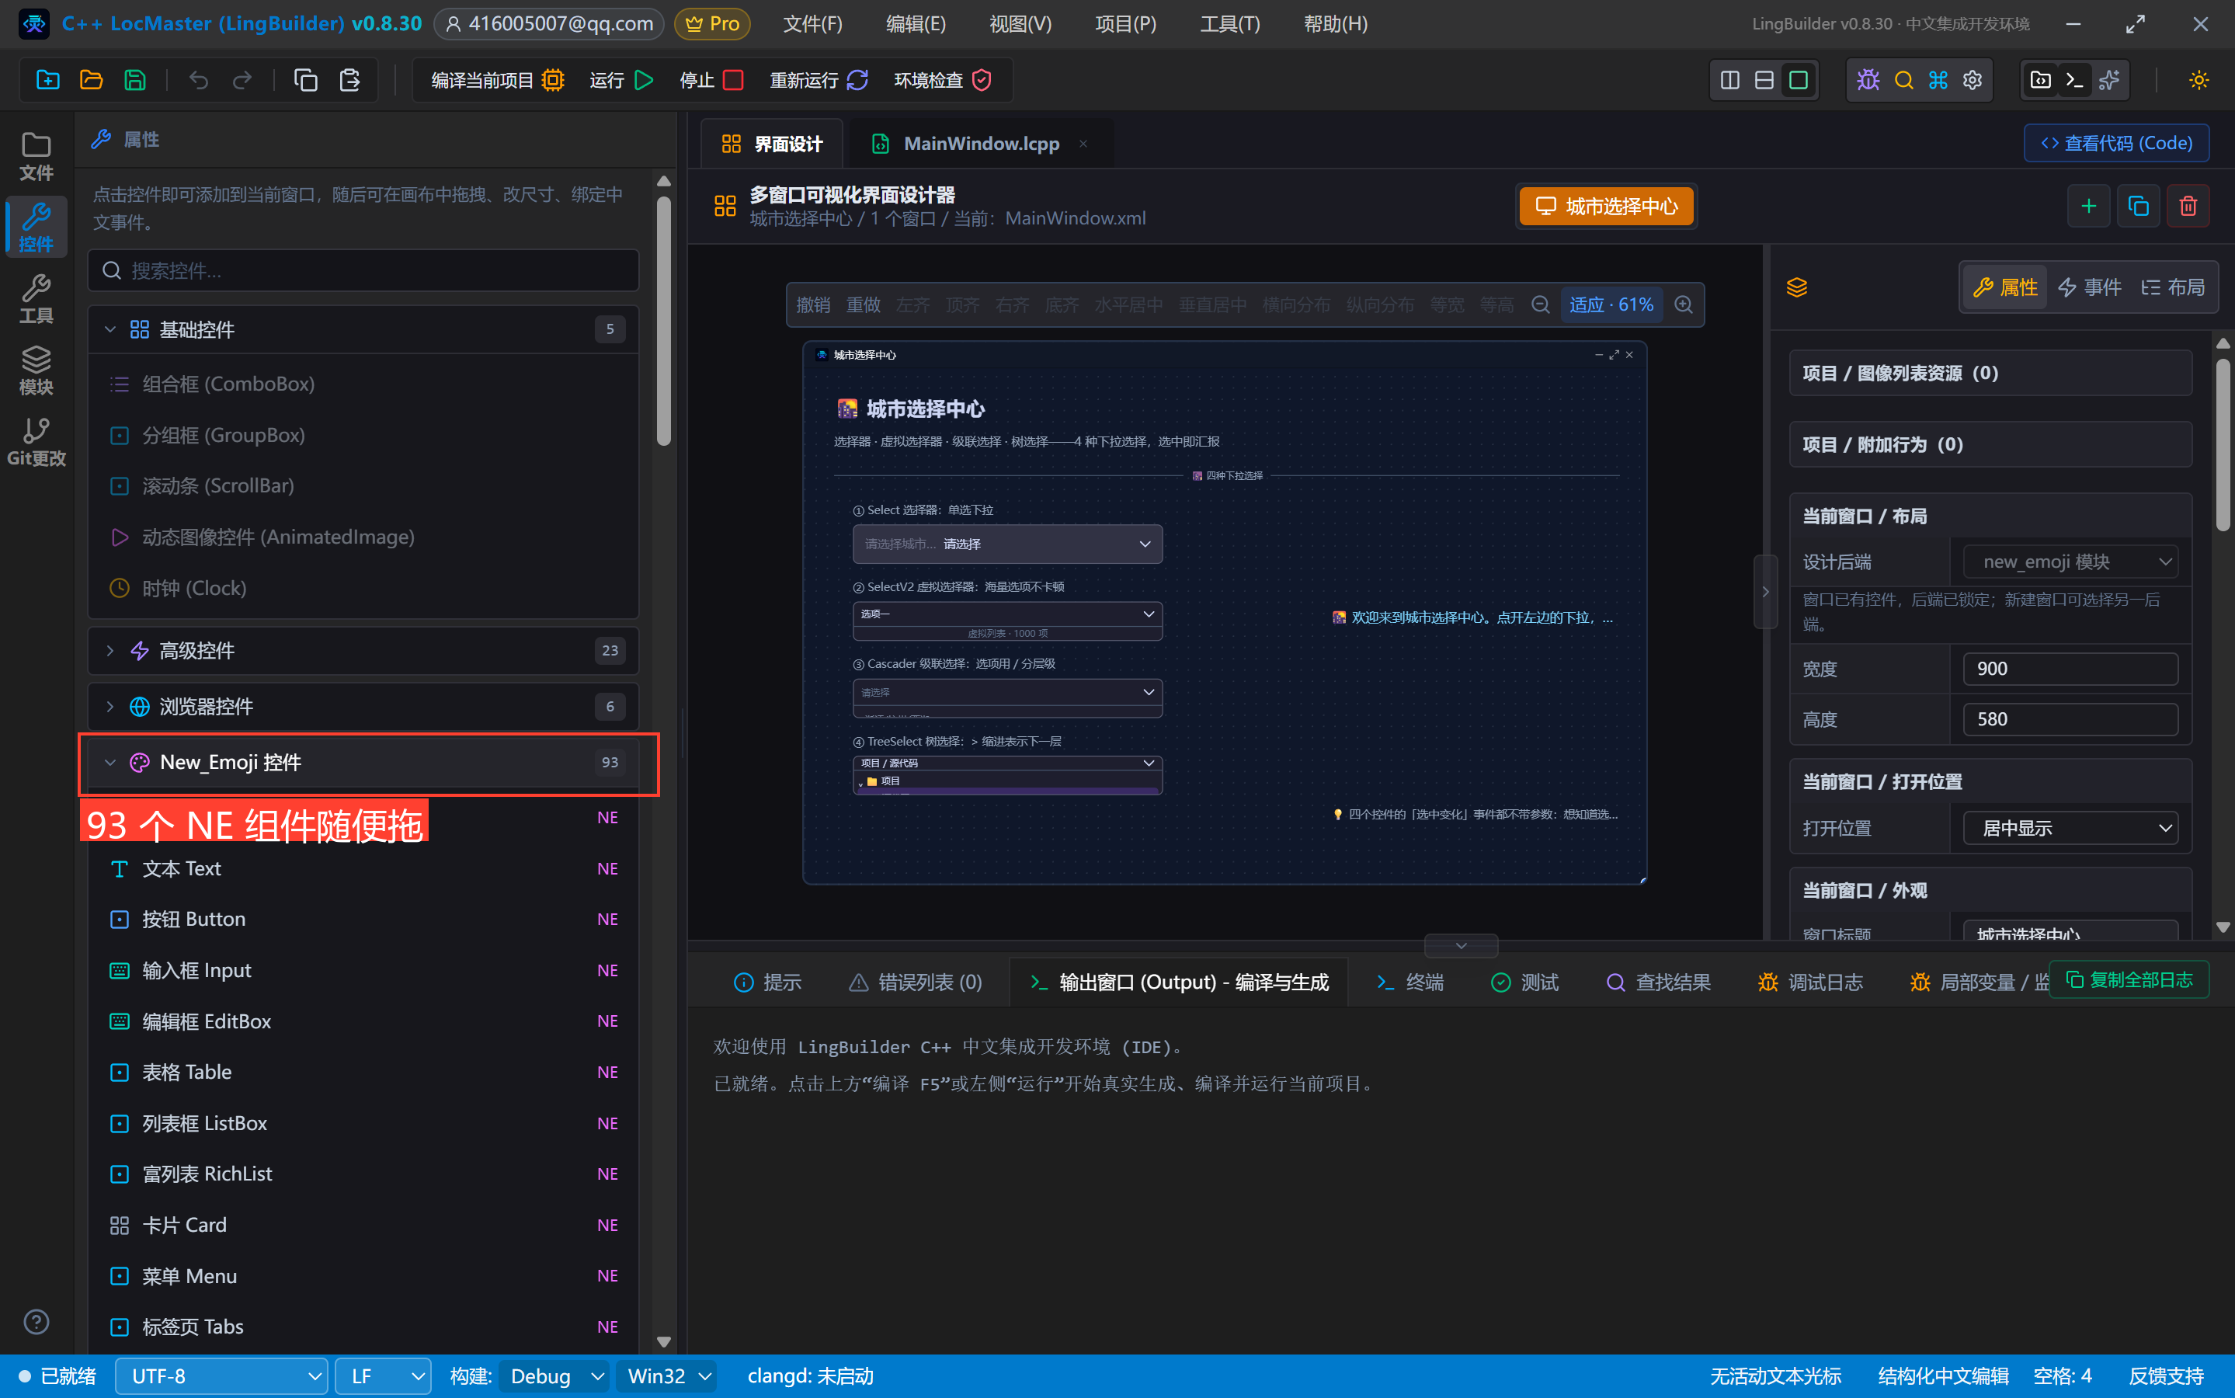This screenshot has width=2235, height=1398.
Task: Click 查看代码 (Code) button
Action: [2115, 144]
